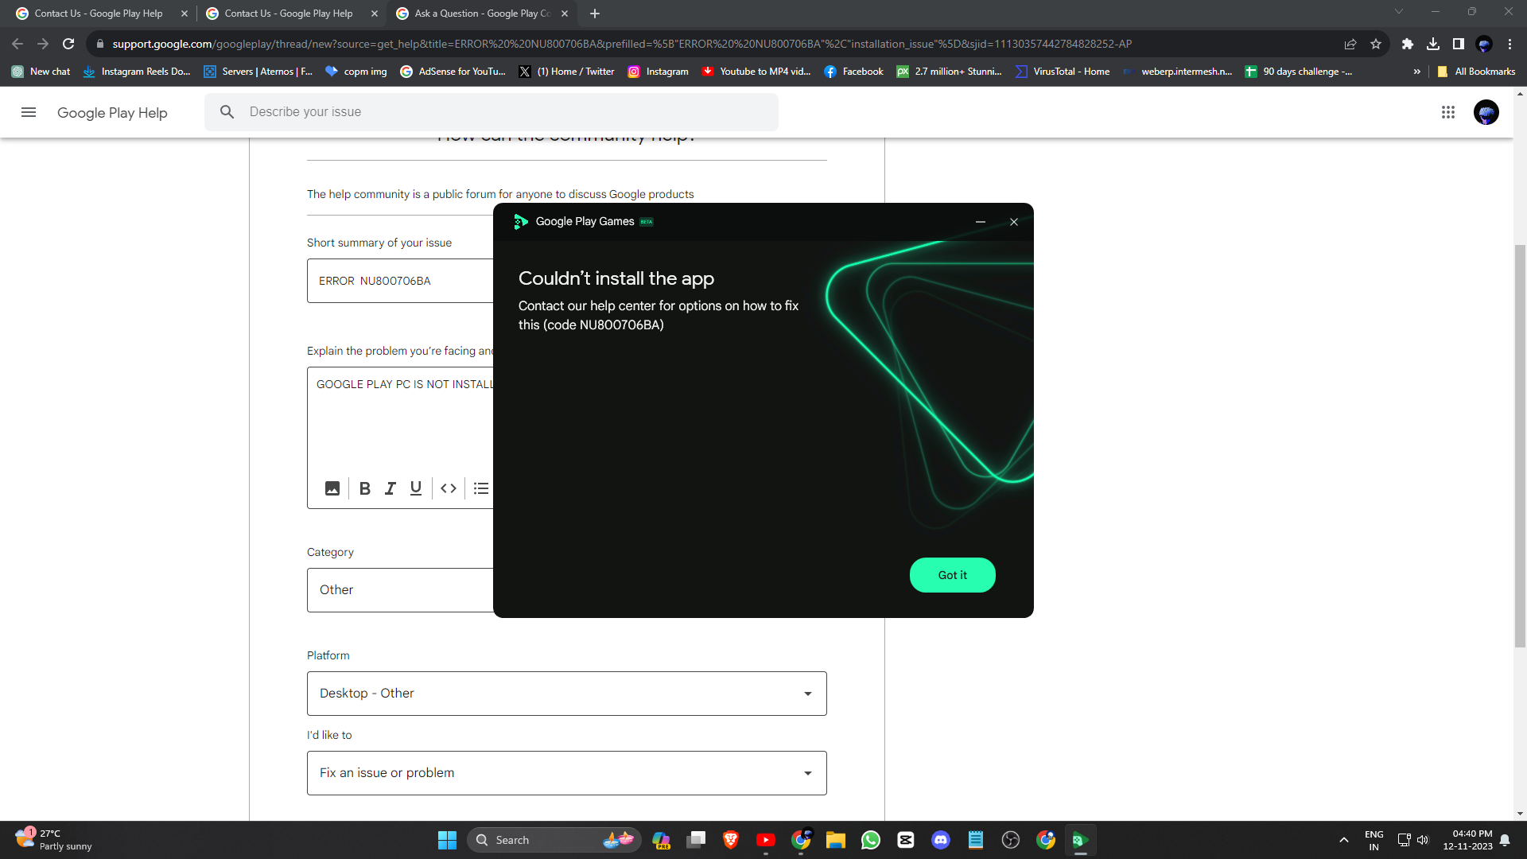Open a new browser tab
This screenshot has width=1527, height=859.
[595, 14]
